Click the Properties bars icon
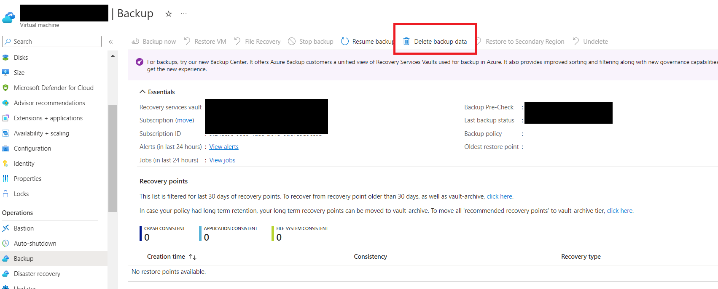Viewport: 718px width, 289px height. (5, 178)
